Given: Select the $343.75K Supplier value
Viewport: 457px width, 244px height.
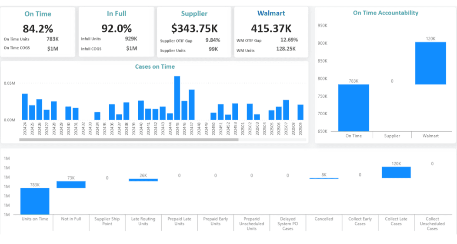Looking at the screenshot, I should [194, 28].
